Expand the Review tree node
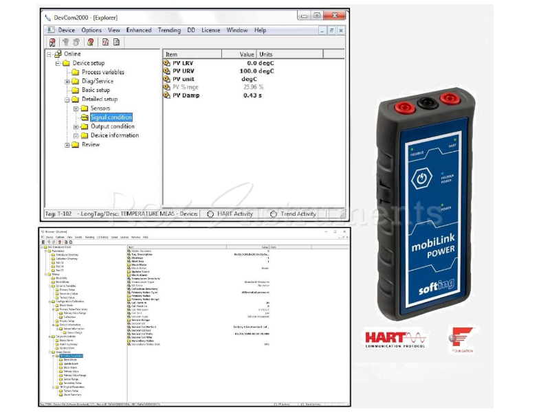Viewport: 550px width, 412px height. pyautogui.click(x=67, y=145)
